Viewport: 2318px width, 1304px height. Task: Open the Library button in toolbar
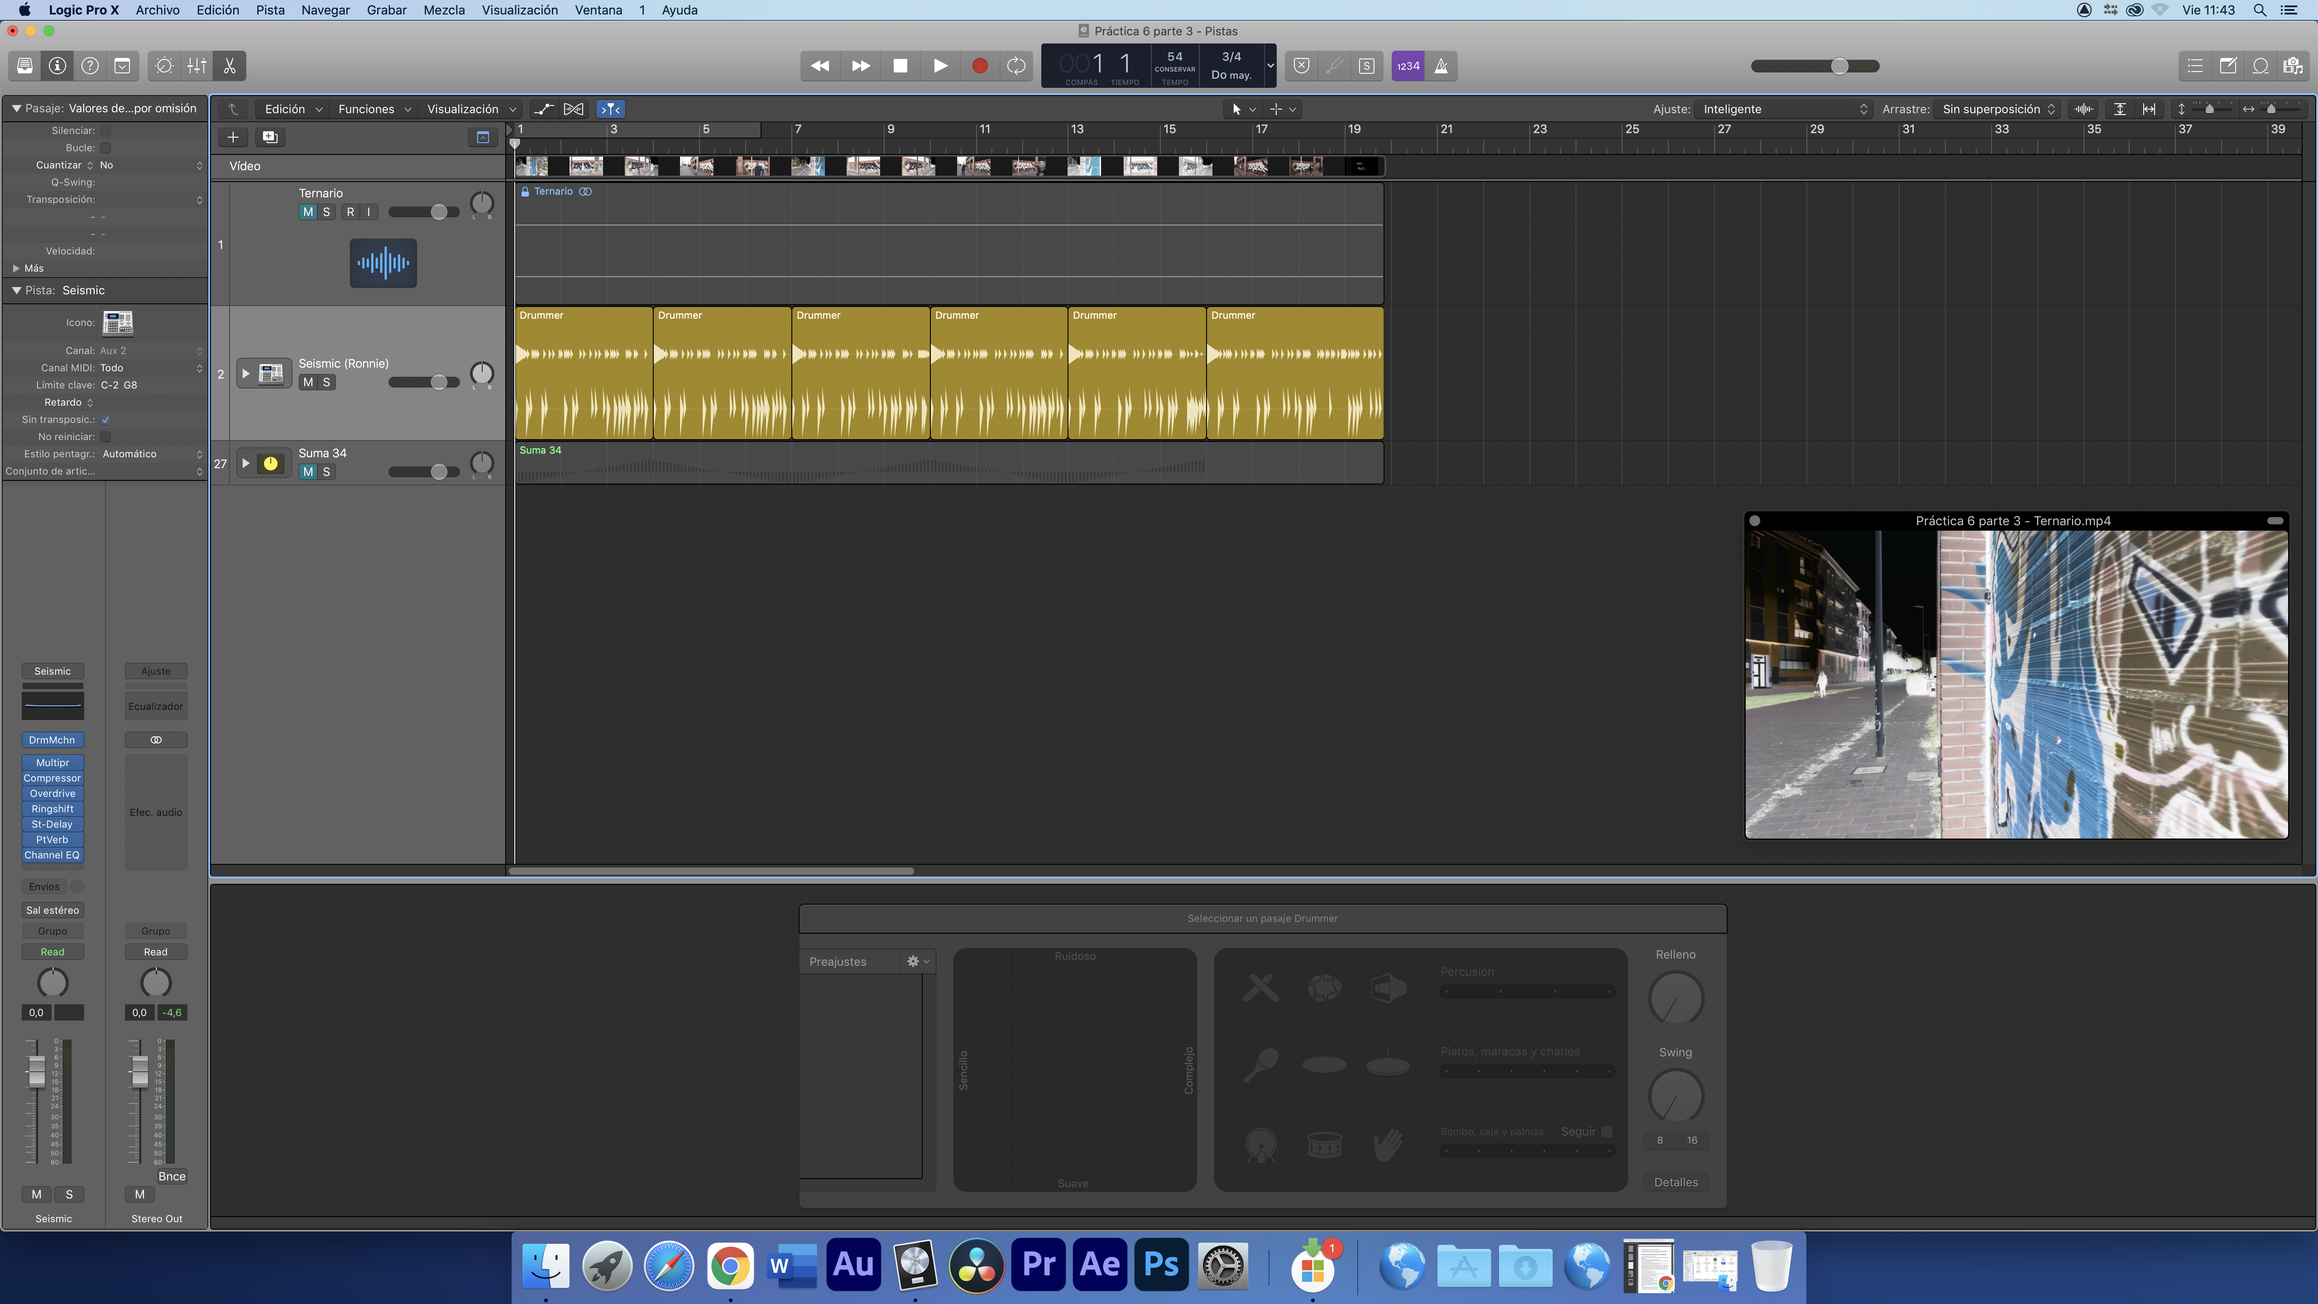coord(25,66)
